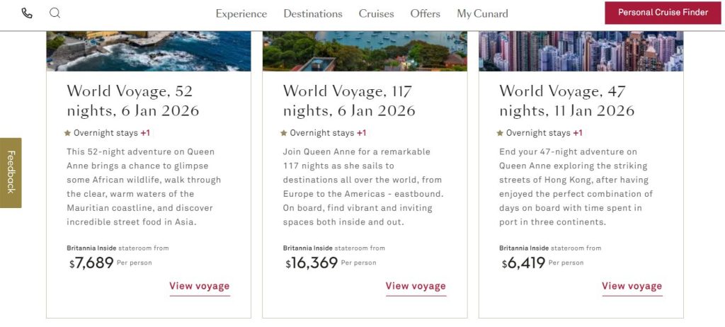Viewport: 725px width, 327px height.
Task: View voyage for the 52-night cruise
Action: [x=200, y=287]
